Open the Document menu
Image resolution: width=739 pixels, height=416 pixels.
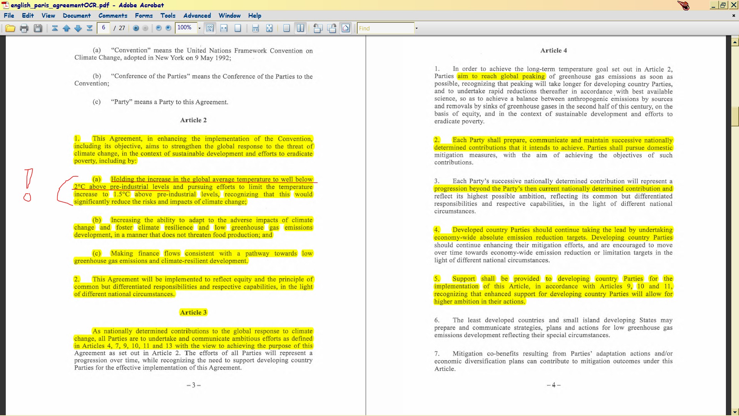77,15
